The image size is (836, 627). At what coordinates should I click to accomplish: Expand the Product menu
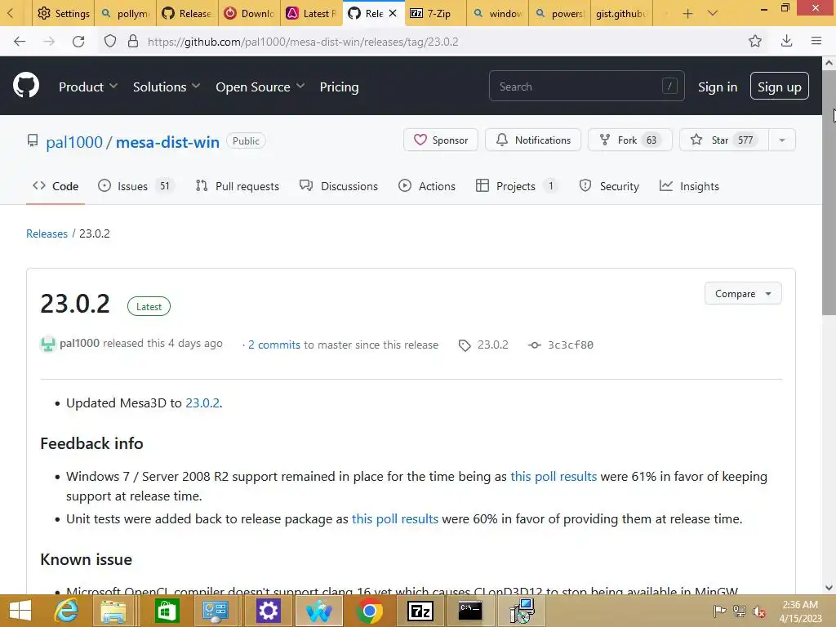pos(88,87)
